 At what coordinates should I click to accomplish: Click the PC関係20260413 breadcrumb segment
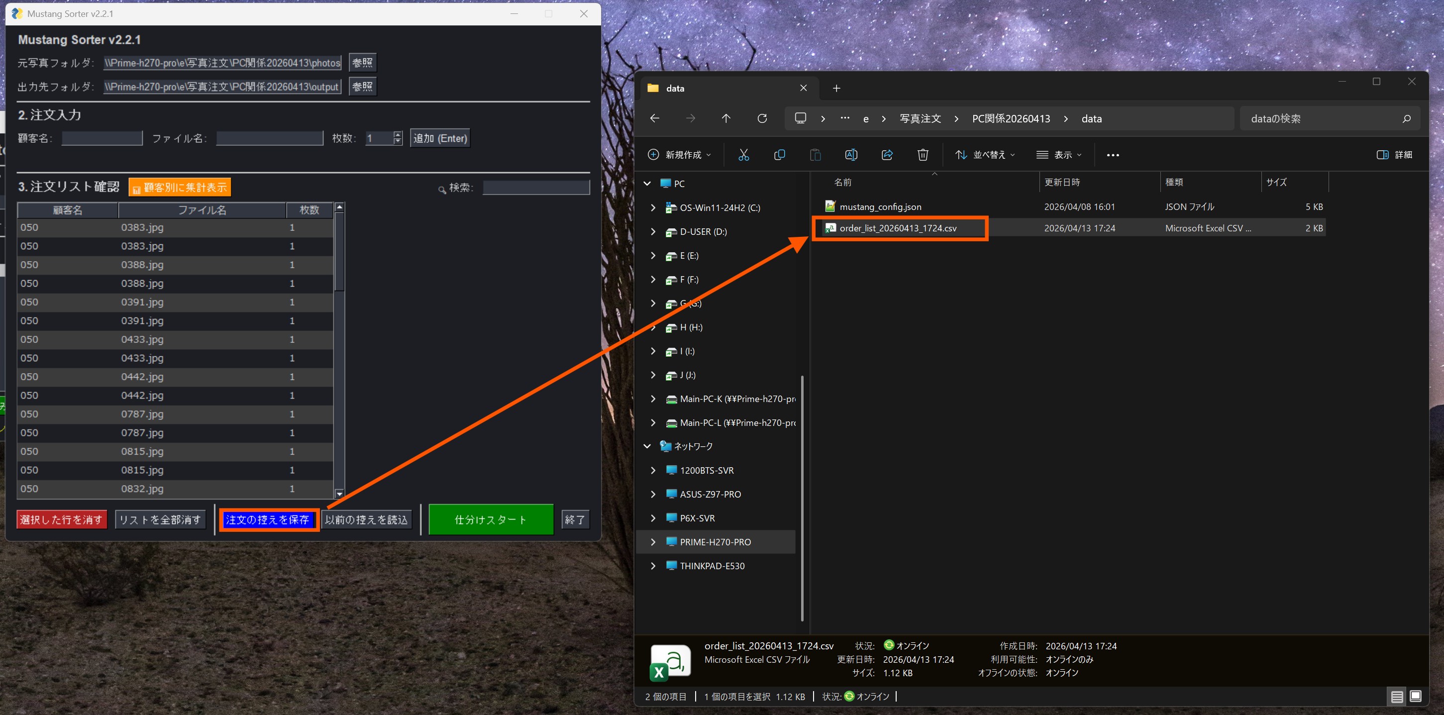click(x=1011, y=118)
